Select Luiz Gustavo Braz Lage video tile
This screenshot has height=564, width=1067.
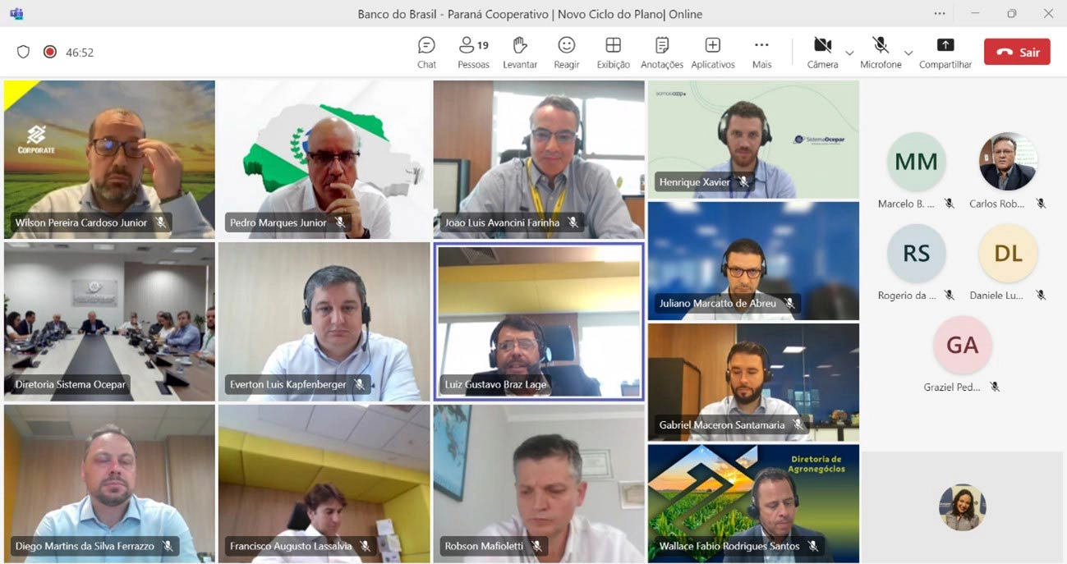[539, 321]
